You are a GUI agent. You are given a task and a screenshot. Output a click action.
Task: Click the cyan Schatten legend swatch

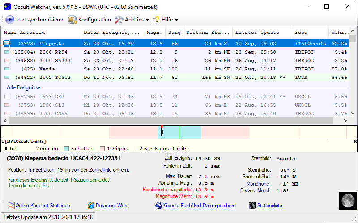[67, 149]
